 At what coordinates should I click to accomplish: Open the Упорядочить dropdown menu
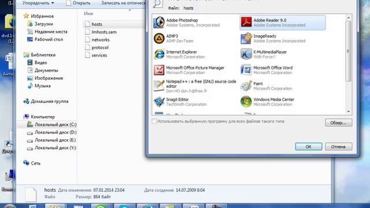38,3
